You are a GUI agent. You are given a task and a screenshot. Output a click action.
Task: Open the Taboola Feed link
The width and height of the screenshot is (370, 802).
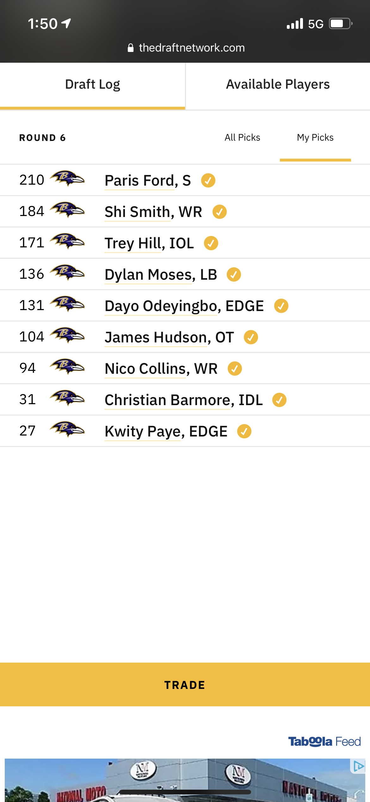click(x=324, y=742)
